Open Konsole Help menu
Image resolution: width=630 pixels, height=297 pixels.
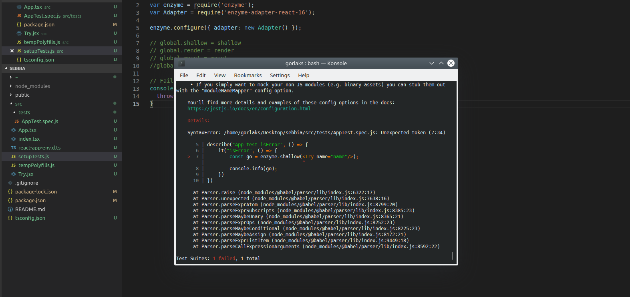(x=304, y=75)
